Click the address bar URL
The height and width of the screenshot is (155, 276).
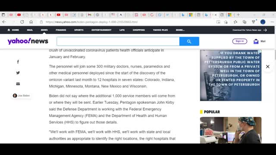click(x=91, y=22)
